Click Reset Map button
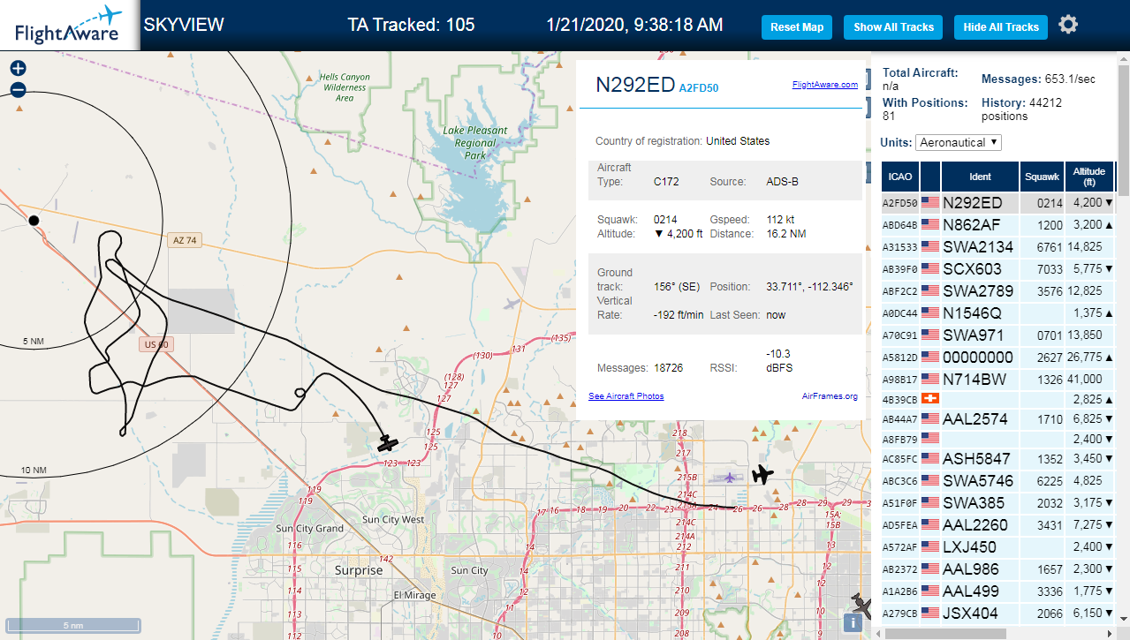Viewport: 1130px width, 640px height. (796, 27)
